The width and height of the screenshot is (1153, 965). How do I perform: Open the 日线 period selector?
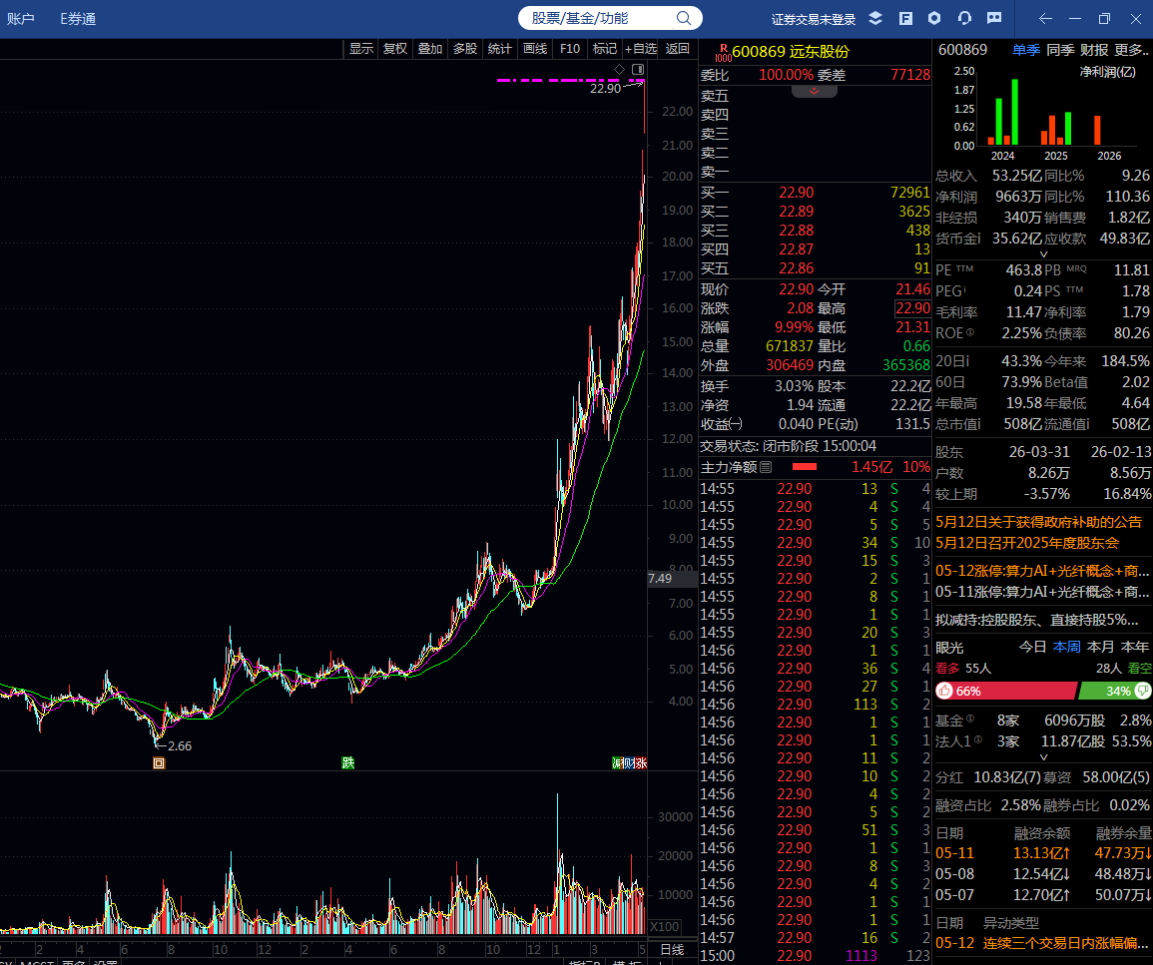[672, 950]
